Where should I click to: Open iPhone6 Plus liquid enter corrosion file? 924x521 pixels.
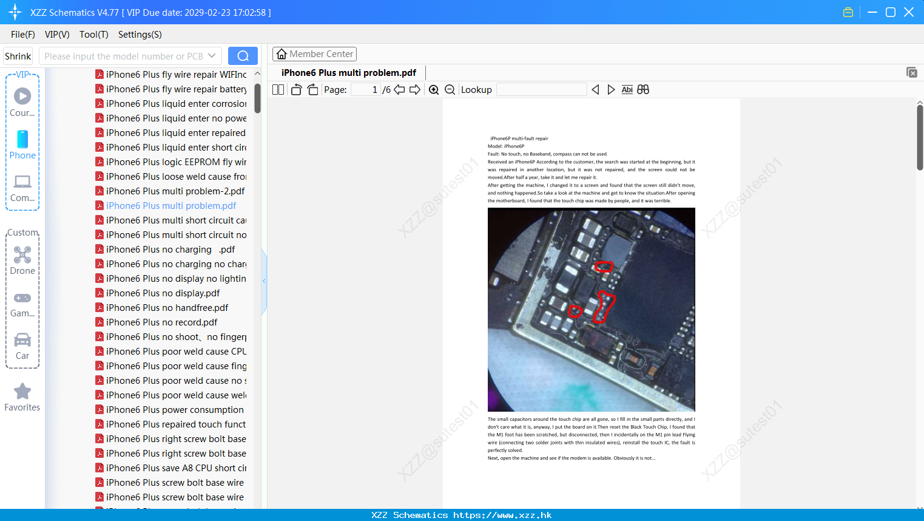pyautogui.click(x=171, y=104)
